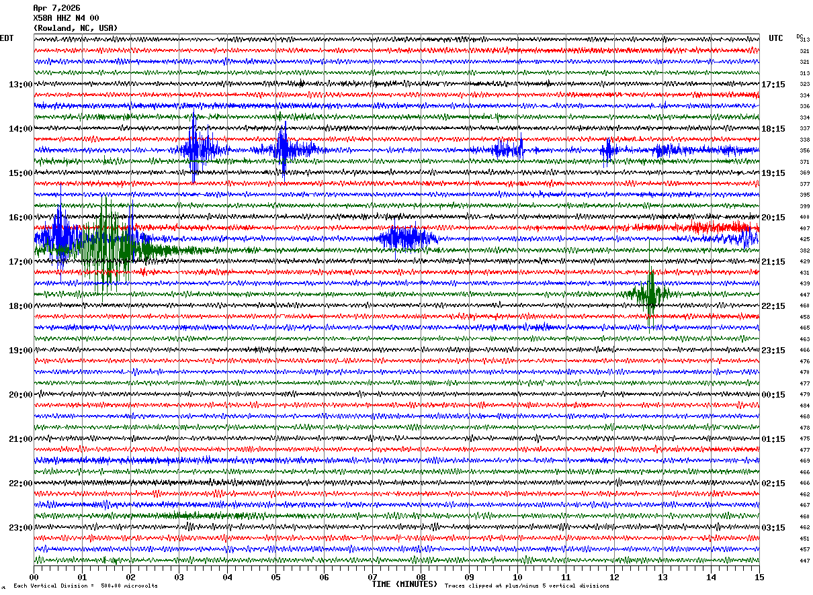
Task: Select the 23:00 EDT time label
Action: [20, 527]
